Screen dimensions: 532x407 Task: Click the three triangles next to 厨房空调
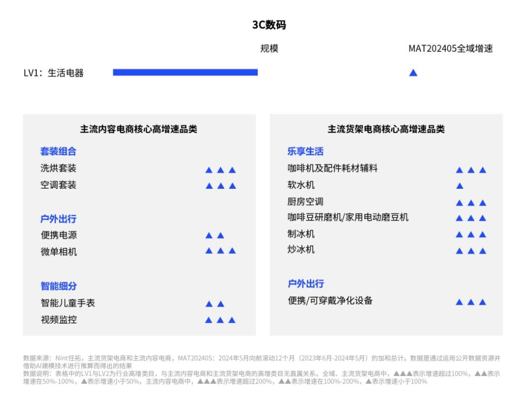point(471,203)
